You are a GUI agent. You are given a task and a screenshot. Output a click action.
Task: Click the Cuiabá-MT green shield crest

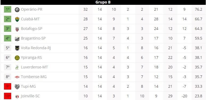[17, 19]
